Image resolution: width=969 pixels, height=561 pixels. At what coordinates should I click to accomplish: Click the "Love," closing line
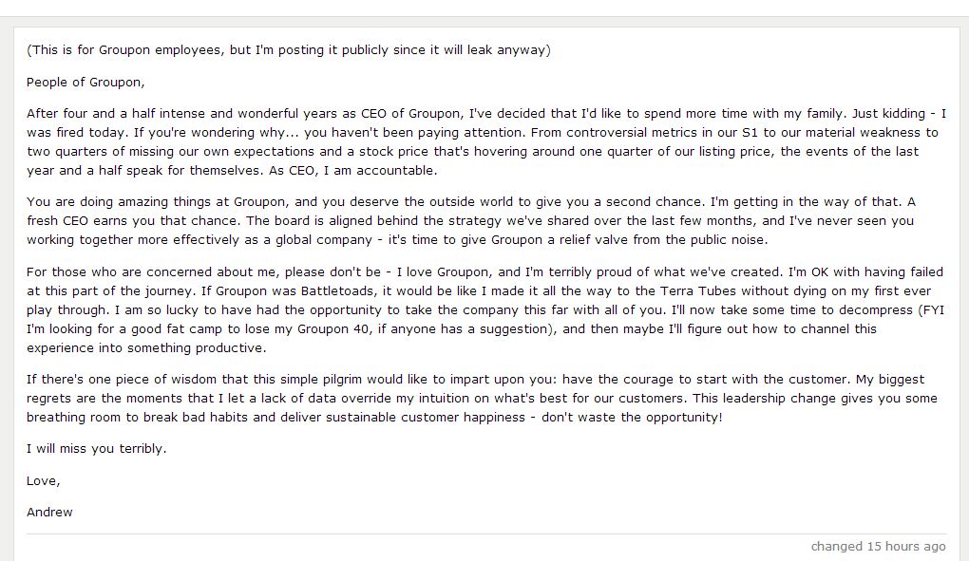(43, 480)
